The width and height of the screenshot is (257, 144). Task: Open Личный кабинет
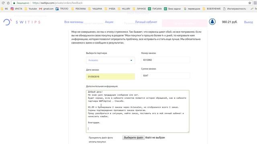146,22
